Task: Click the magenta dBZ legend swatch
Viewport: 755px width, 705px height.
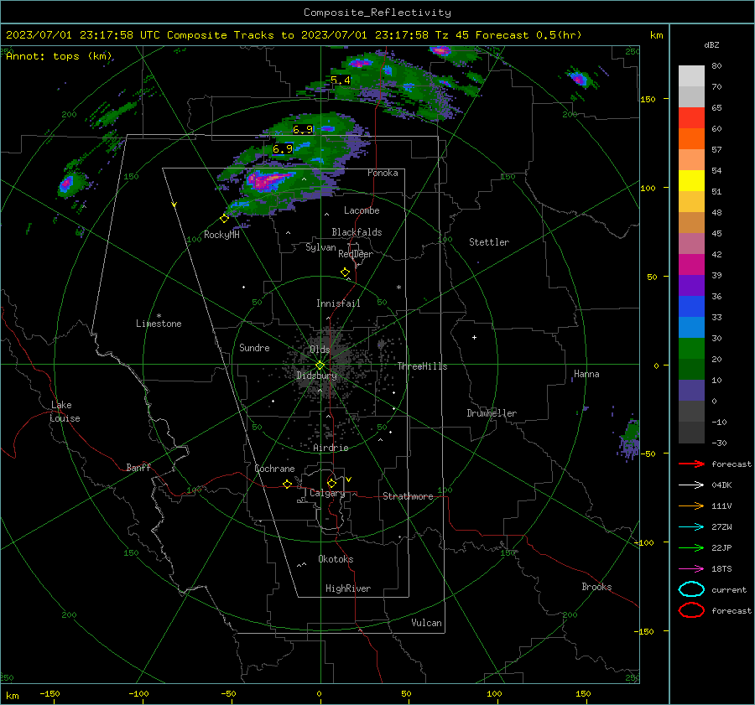Action: click(x=691, y=264)
